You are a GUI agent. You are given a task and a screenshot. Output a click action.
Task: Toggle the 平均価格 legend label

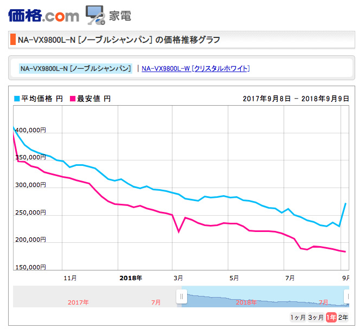tap(42, 99)
